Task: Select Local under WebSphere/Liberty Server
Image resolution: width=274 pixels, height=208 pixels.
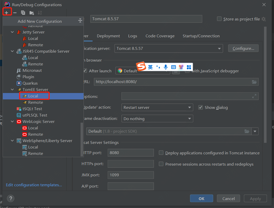Action: [33, 147]
